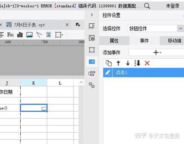Open cell attributes sidebar icon
The height and width of the screenshot is (144, 184).
pyautogui.click(x=92, y=38)
